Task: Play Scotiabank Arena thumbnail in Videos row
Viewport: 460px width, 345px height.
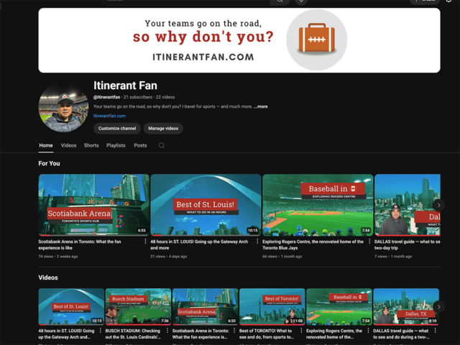Action: click(x=206, y=307)
